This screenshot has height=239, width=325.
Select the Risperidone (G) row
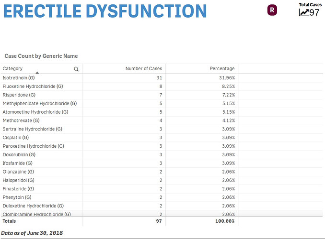pos(162,95)
